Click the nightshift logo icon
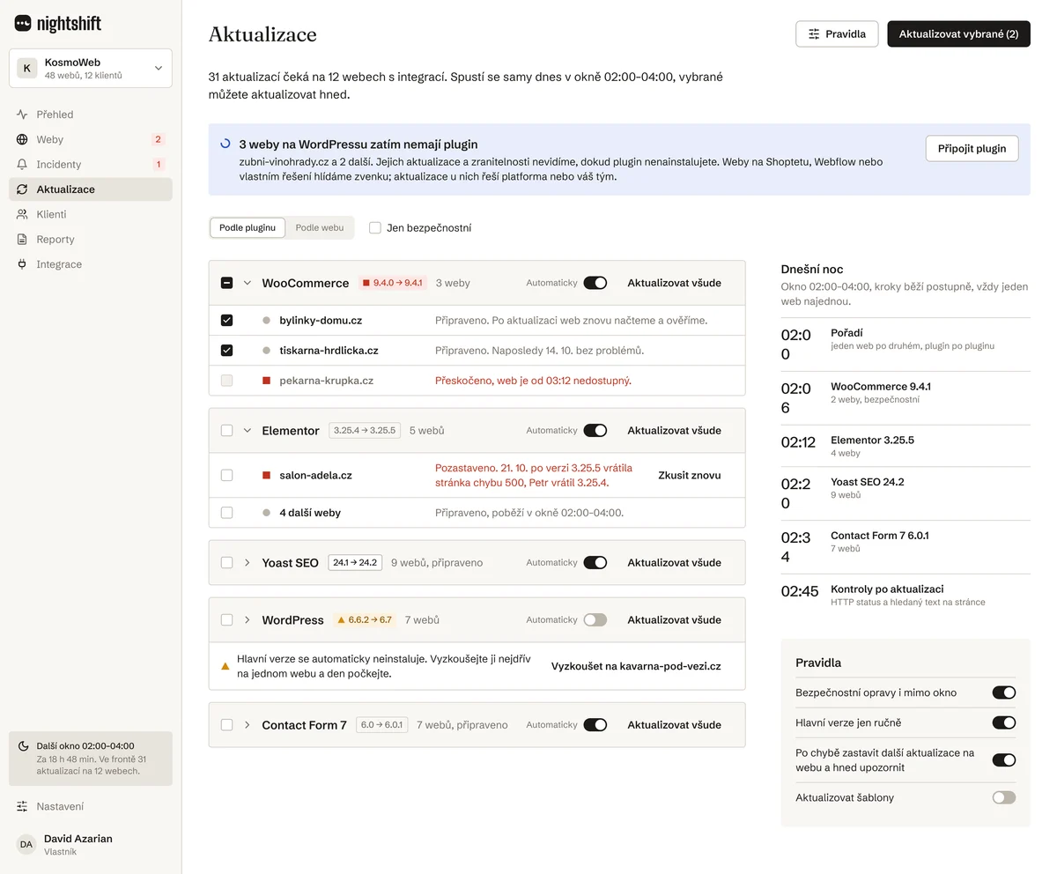The width and height of the screenshot is (1057, 874). tap(23, 24)
